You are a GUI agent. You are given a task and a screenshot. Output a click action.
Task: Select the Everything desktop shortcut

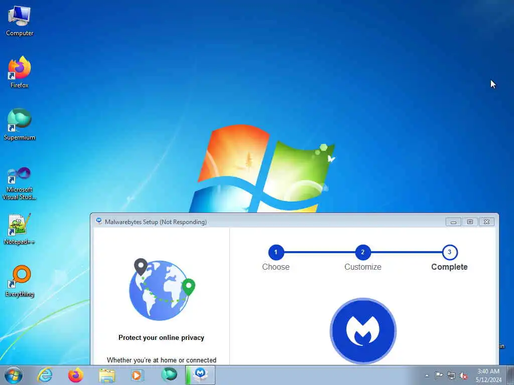pyautogui.click(x=20, y=281)
